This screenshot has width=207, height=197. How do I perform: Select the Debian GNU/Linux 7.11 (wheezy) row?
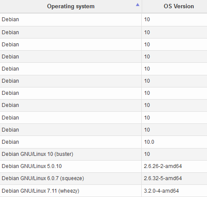point(103,191)
